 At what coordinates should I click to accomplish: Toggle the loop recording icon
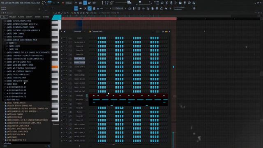[94, 3]
